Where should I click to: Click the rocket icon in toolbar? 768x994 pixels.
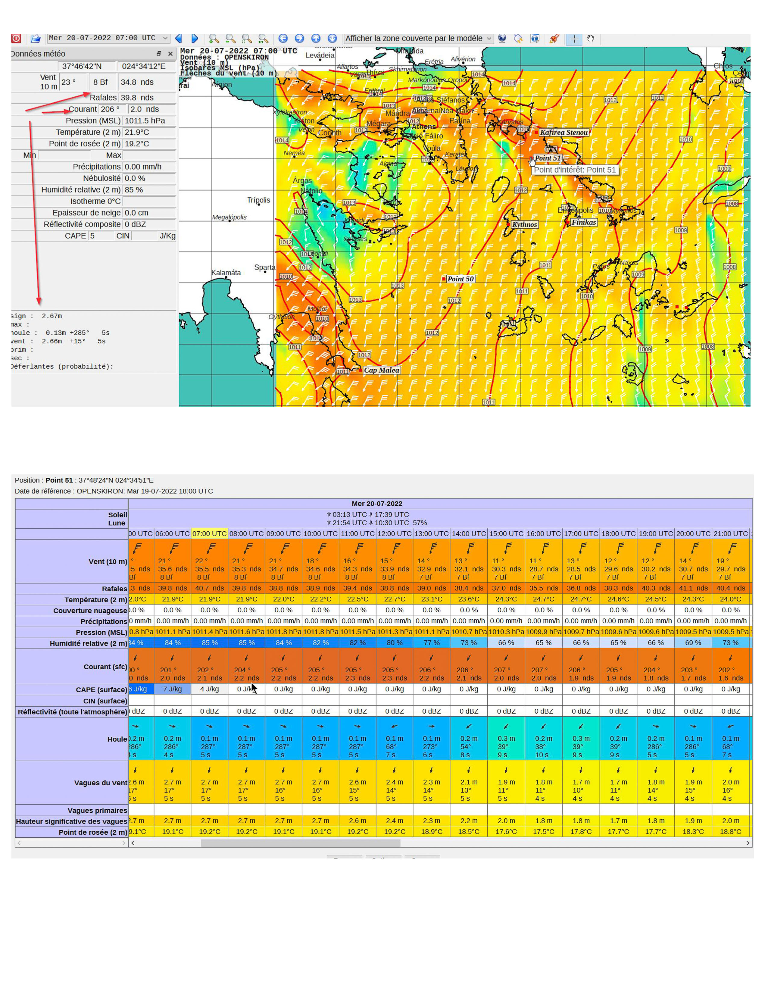coord(554,39)
